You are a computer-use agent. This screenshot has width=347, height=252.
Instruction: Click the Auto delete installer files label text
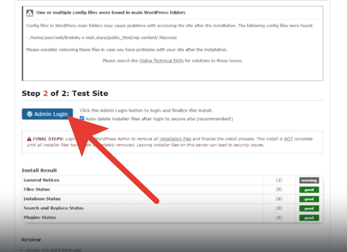pyautogui.click(x=159, y=119)
